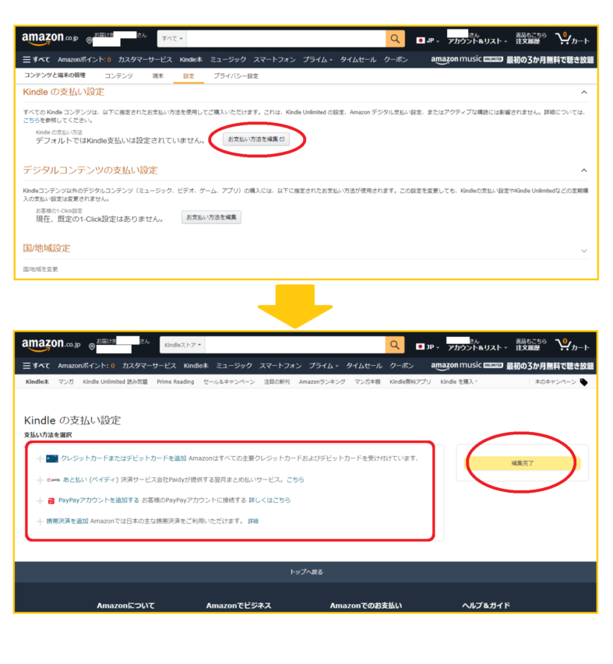The width and height of the screenshot is (613, 664).
Task: Open タイムセール in upper nav bar
Action: 358,60
